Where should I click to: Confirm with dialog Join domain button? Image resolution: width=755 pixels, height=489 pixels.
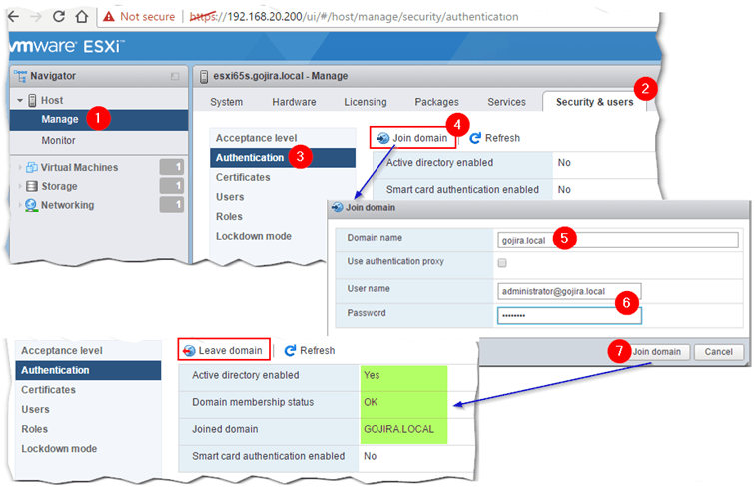657,352
